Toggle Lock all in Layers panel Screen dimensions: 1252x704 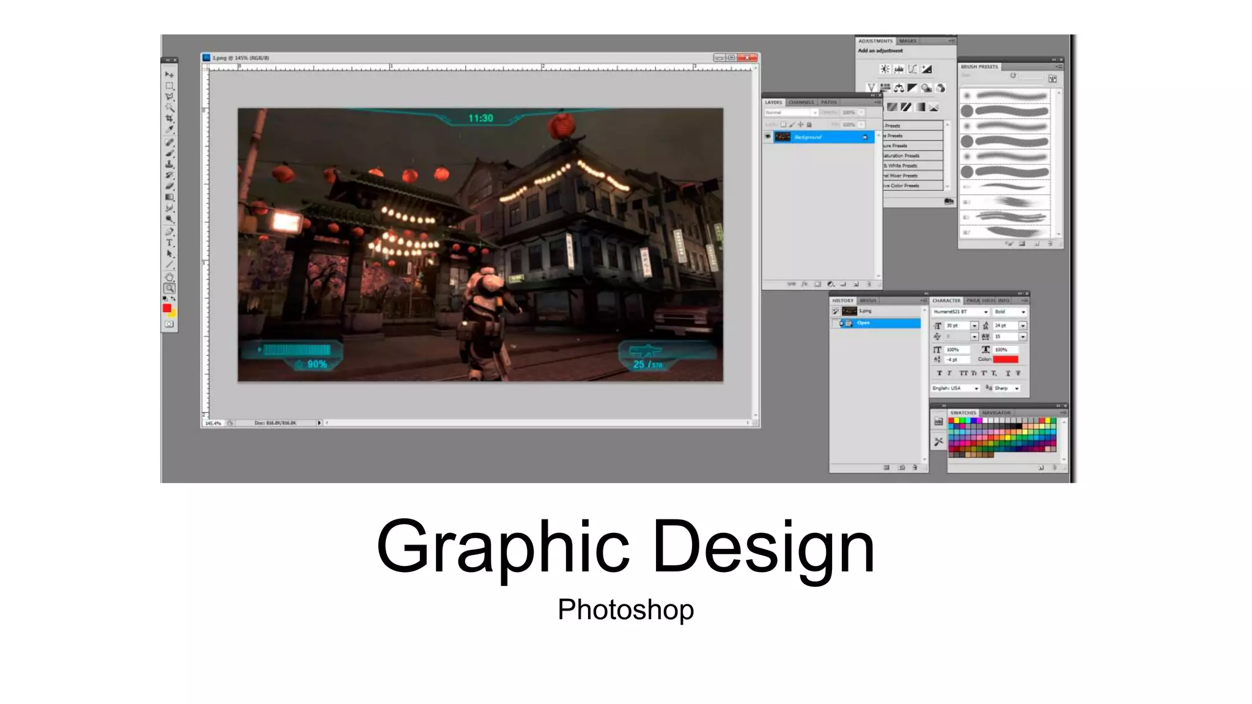click(809, 125)
